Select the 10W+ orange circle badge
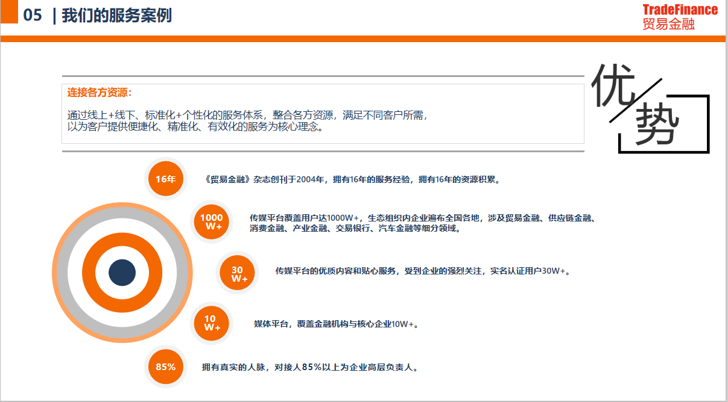Image resolution: width=728 pixels, height=402 pixels. (211, 324)
